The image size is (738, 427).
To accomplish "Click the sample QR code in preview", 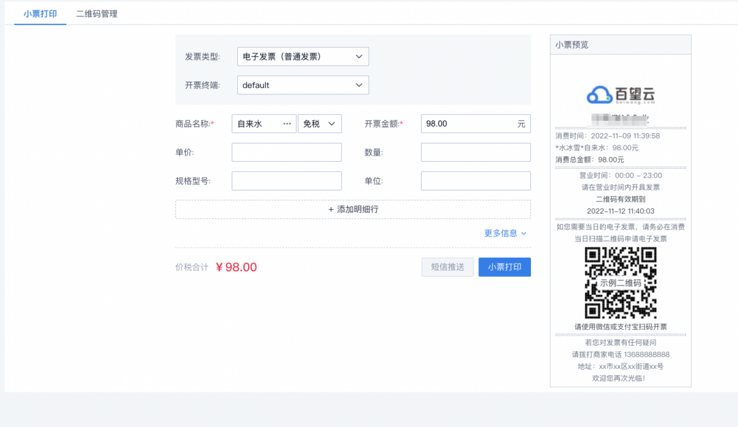I will point(620,282).
